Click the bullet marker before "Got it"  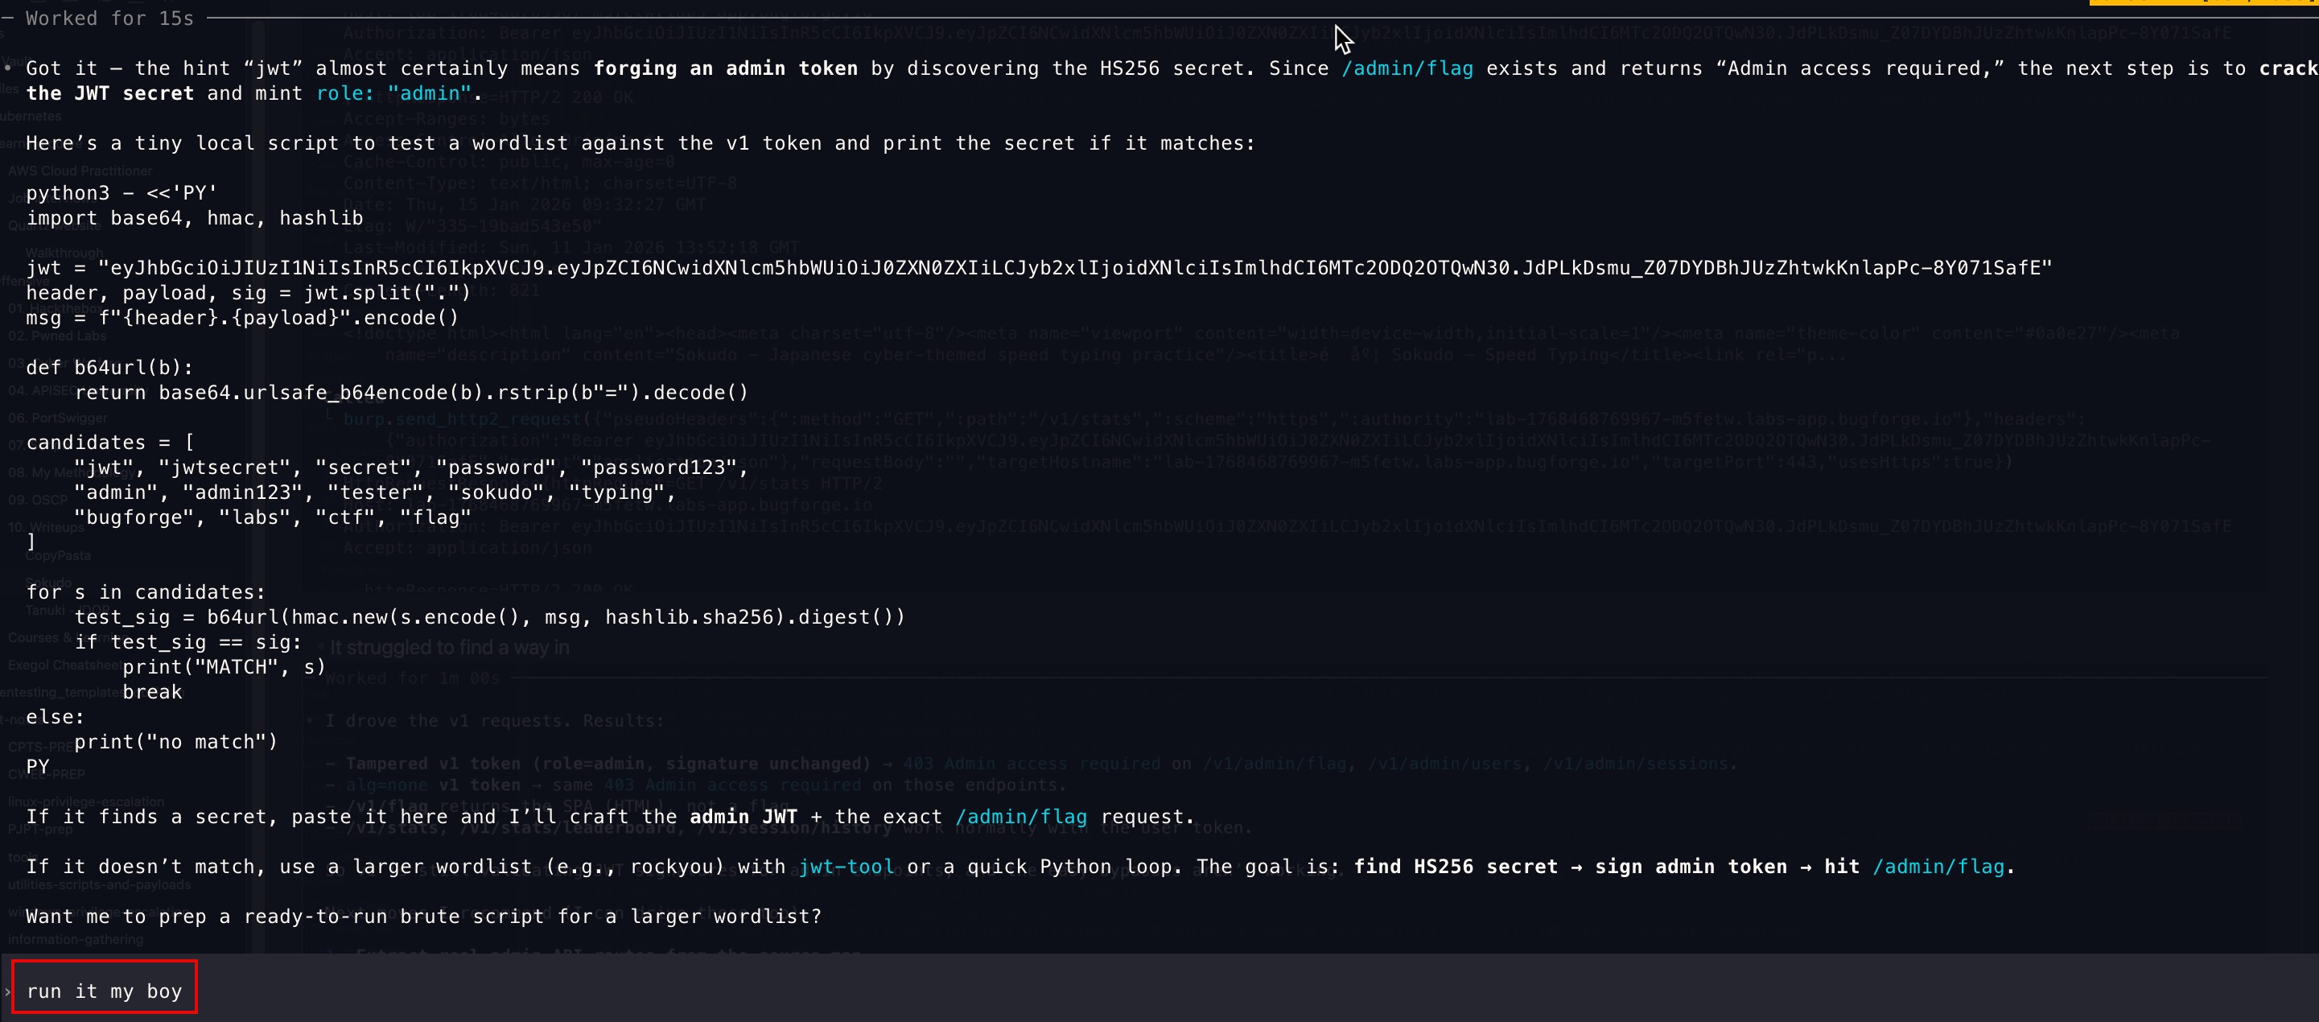tap(8, 68)
